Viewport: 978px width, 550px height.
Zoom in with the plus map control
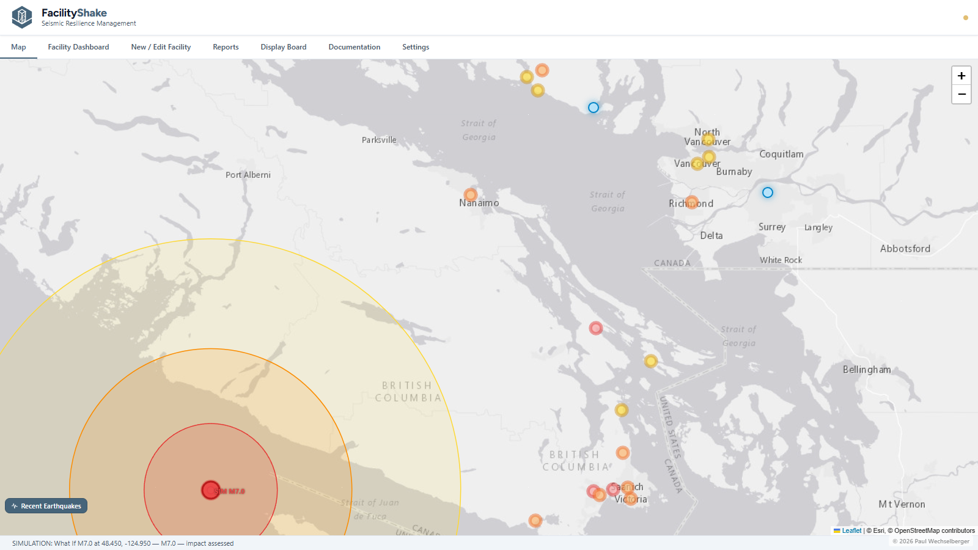pyautogui.click(x=961, y=76)
